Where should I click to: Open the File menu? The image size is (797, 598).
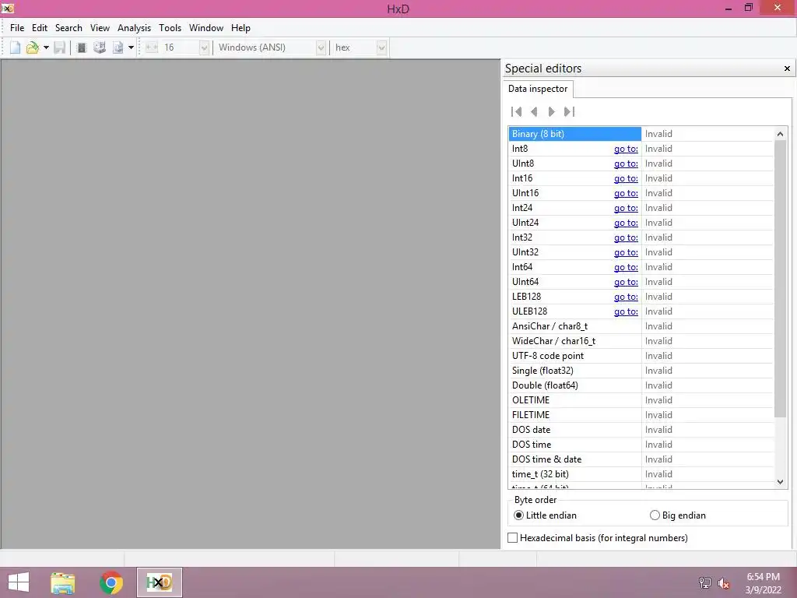pos(17,28)
